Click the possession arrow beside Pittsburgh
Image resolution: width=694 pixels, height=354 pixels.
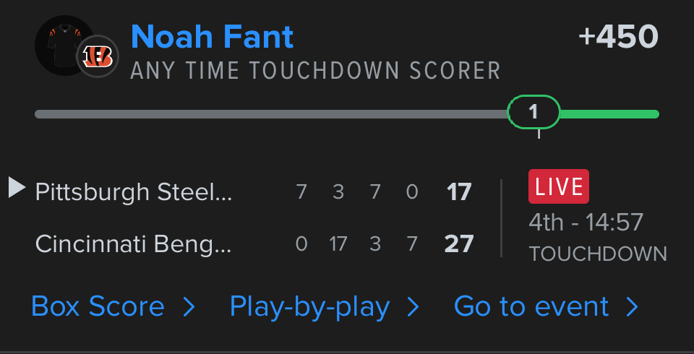(x=17, y=188)
